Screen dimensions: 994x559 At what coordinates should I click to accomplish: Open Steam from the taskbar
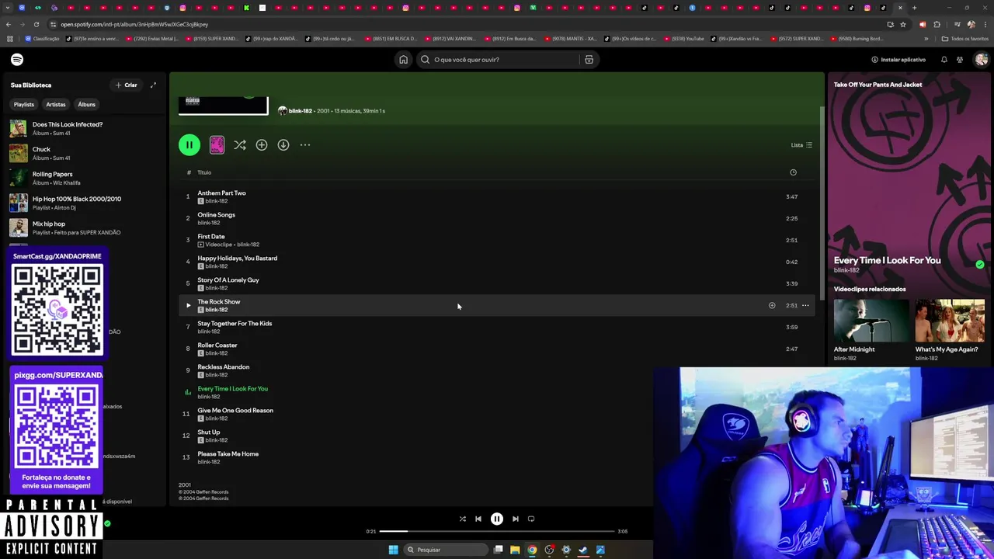583,550
